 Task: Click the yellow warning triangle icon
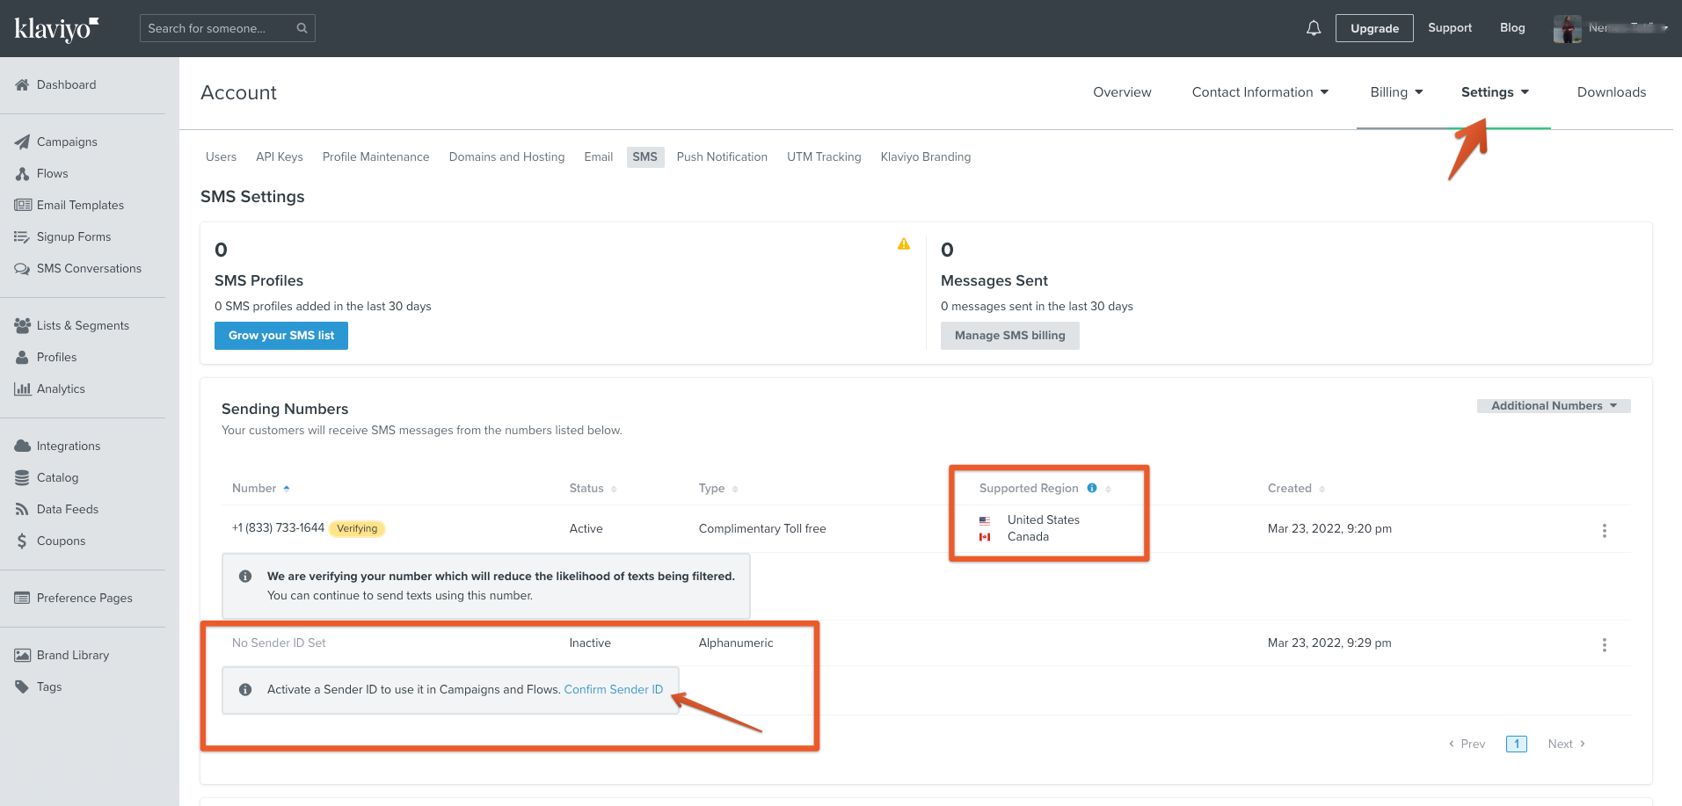coord(904,244)
